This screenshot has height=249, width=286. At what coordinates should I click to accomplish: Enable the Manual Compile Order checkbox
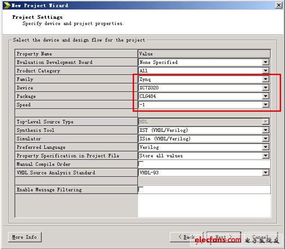(141, 164)
